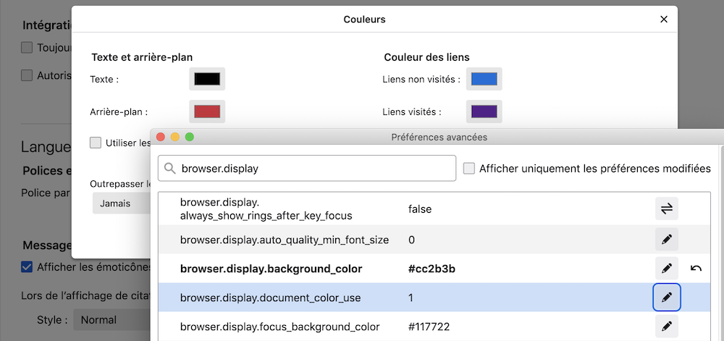
Task: Tick the Utiliser les checkbox in Couleurs
Action: (x=96, y=143)
